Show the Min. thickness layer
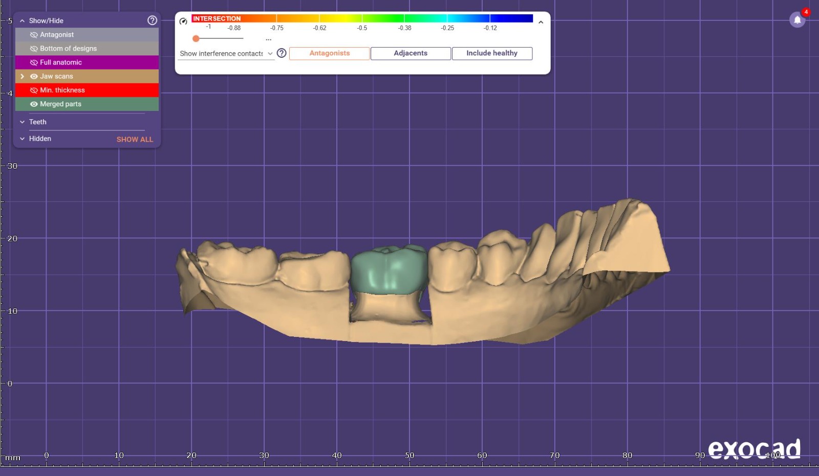This screenshot has width=819, height=476. [x=34, y=90]
